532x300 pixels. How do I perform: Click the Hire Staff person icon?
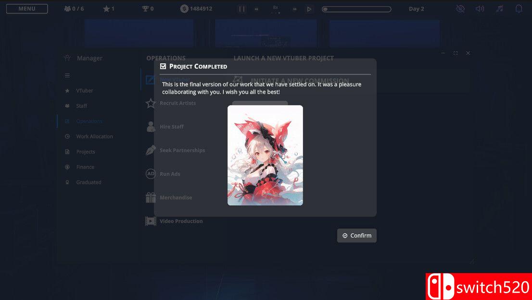[150, 126]
